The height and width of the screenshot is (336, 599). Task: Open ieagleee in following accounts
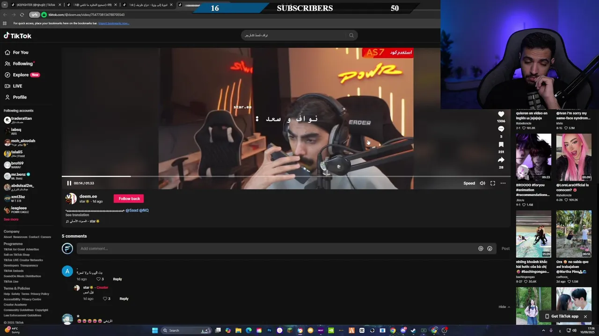17,210
